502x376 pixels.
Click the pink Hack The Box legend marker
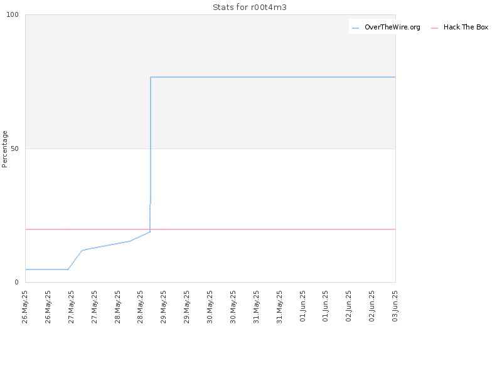tap(434, 28)
